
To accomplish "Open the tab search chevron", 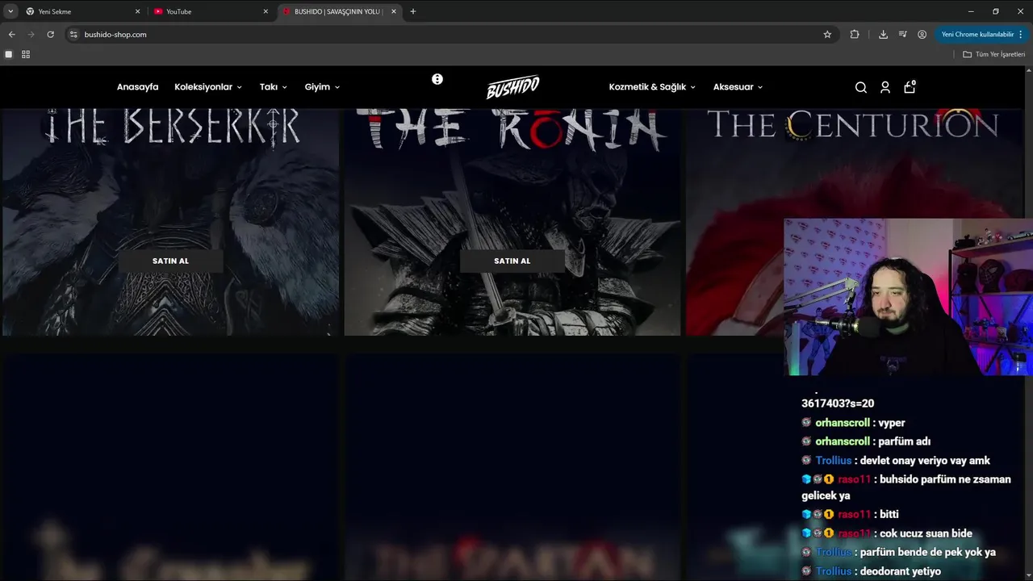I will (10, 11).
